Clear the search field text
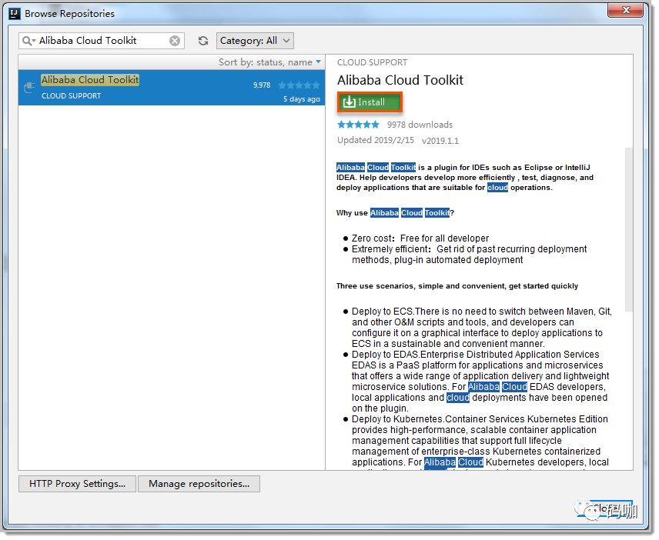This screenshot has width=659, height=540. click(175, 41)
